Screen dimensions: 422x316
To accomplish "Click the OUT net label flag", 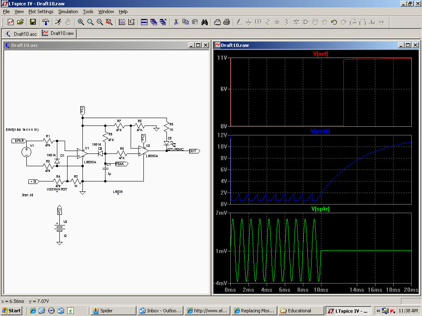I will point(195,151).
